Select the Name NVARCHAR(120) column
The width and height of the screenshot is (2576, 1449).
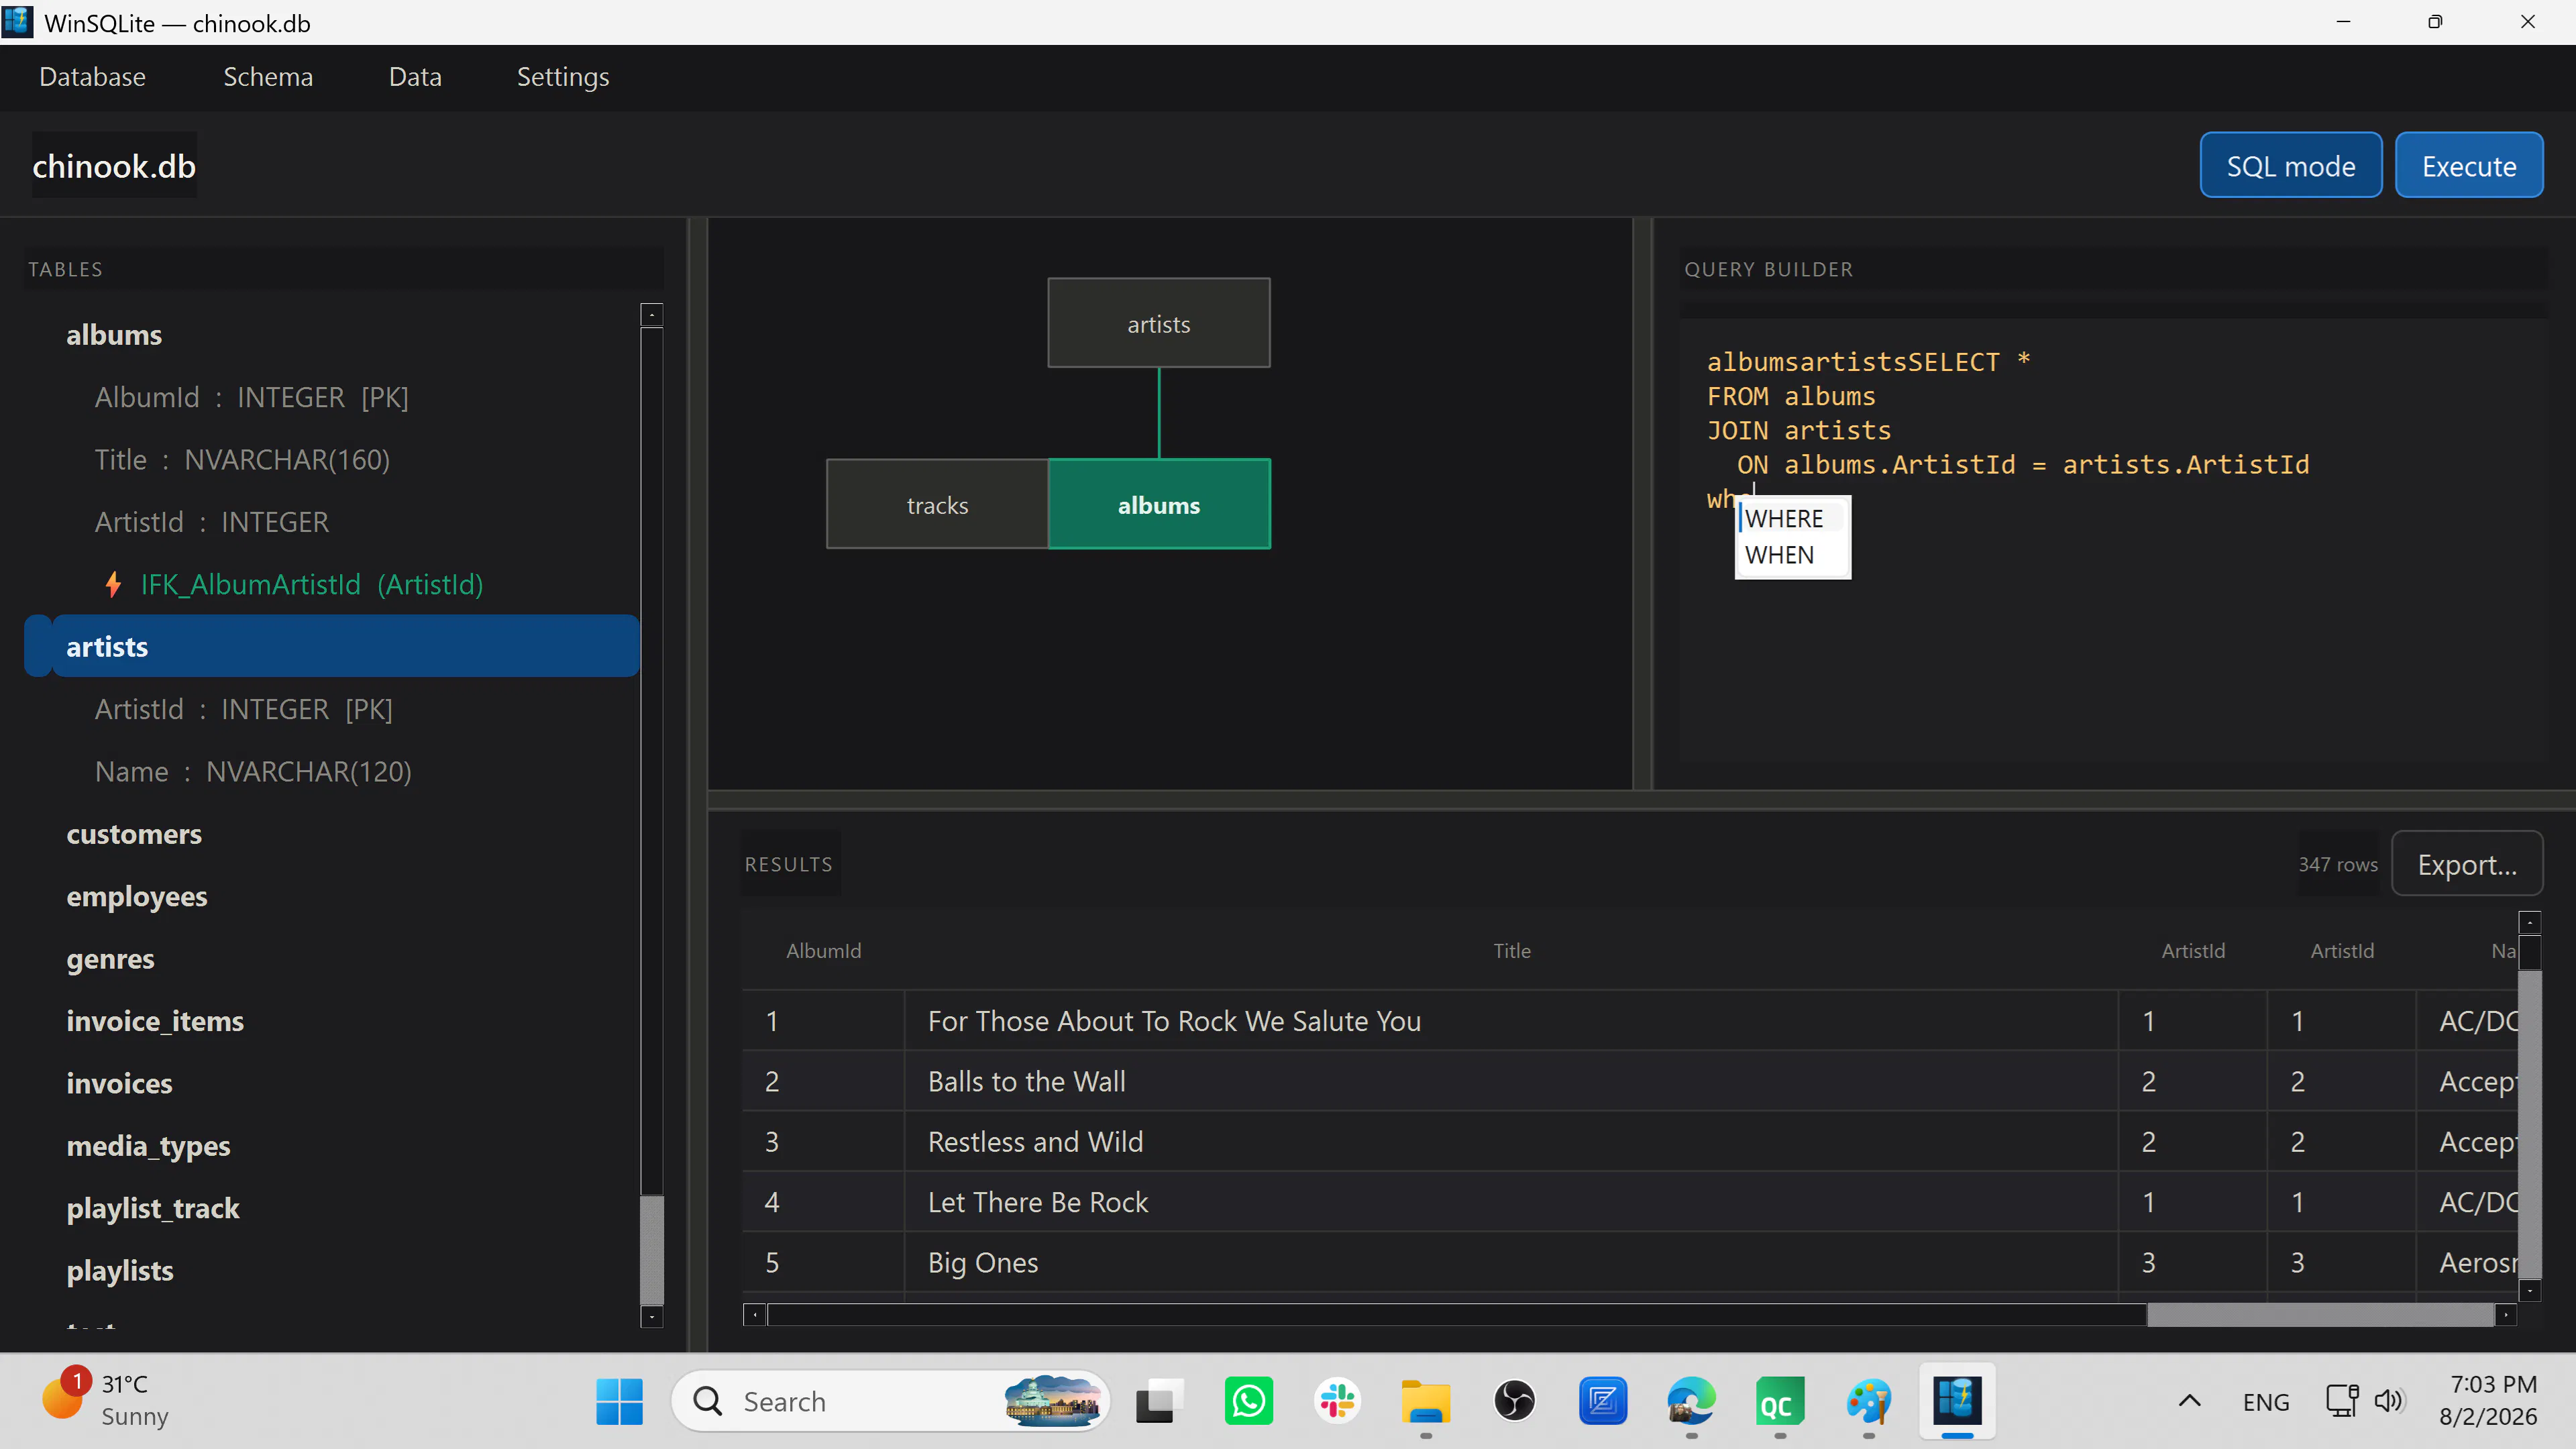click(253, 771)
